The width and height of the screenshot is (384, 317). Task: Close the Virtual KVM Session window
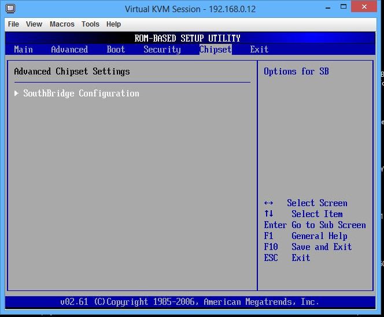point(364,6)
